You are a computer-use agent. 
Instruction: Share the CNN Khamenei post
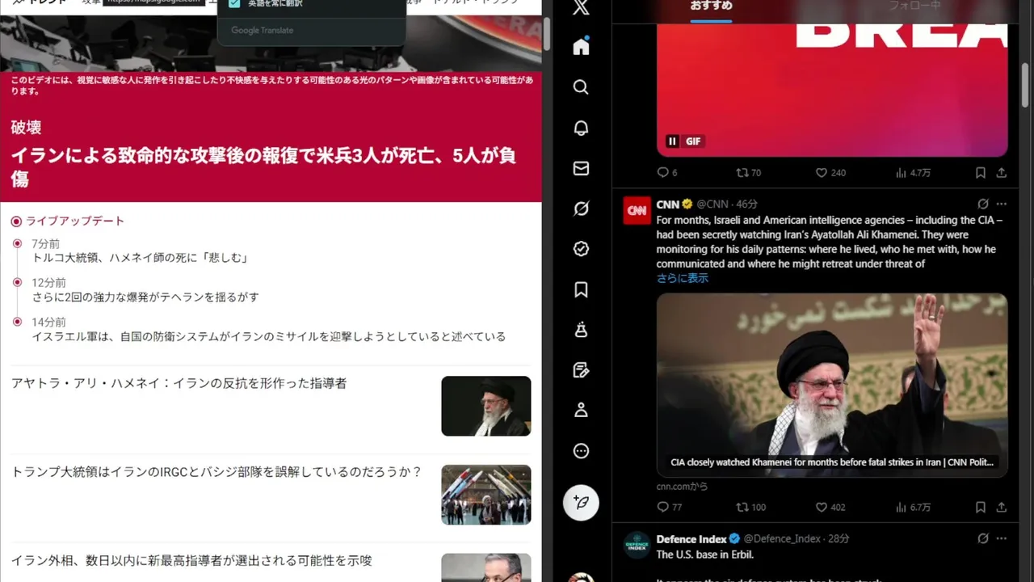click(x=1002, y=507)
